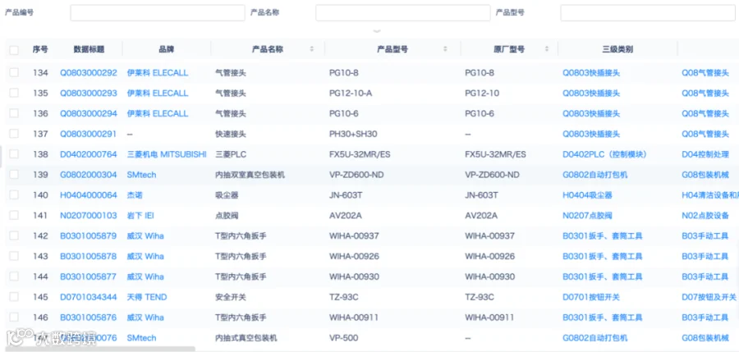The width and height of the screenshot is (739, 352).
Task: Focus the 产品编号 input field
Action: [158, 13]
